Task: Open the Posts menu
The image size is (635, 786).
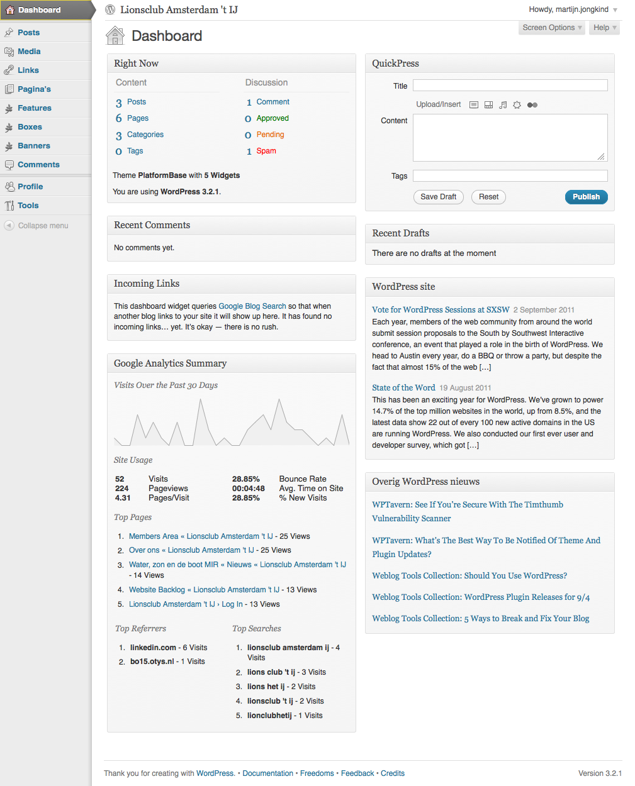Action: pos(28,32)
